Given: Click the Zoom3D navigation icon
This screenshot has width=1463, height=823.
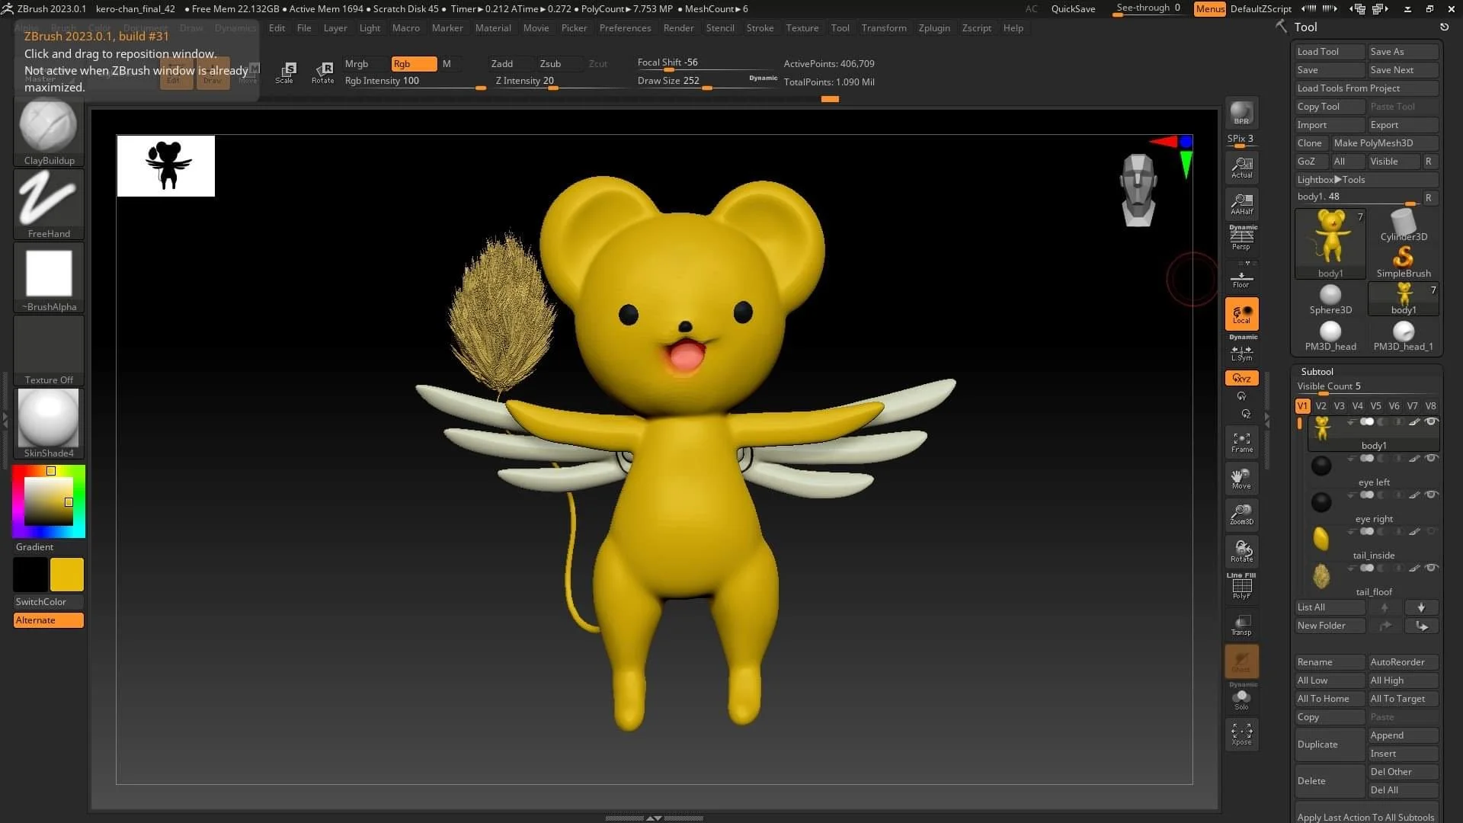Looking at the screenshot, I should 1241,514.
